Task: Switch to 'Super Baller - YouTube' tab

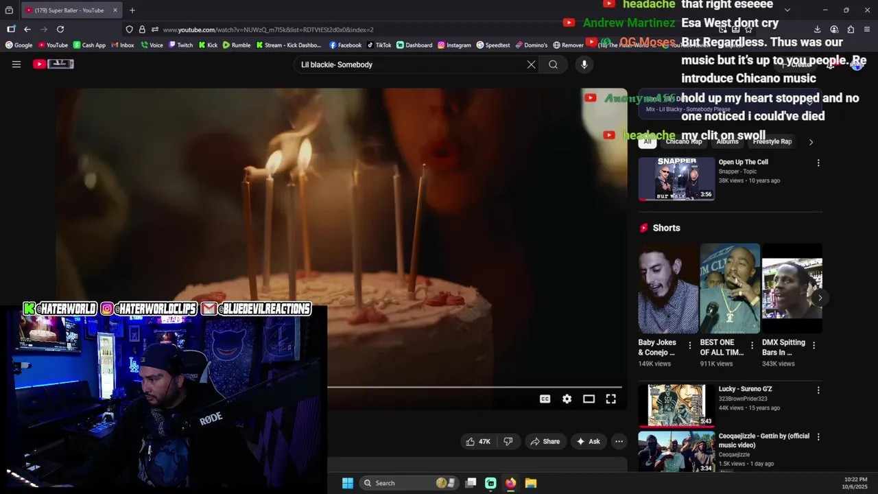Action: coord(70,10)
